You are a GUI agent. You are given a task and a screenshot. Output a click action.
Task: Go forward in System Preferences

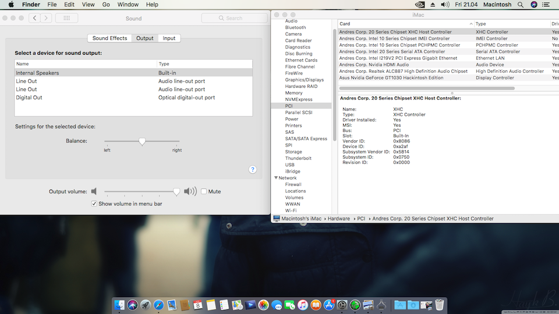point(46,18)
